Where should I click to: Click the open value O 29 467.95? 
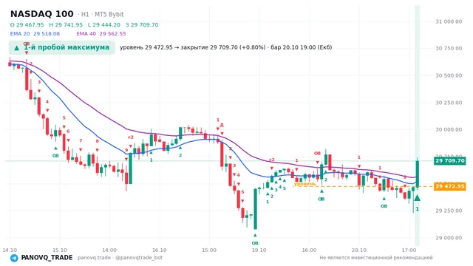point(27,24)
